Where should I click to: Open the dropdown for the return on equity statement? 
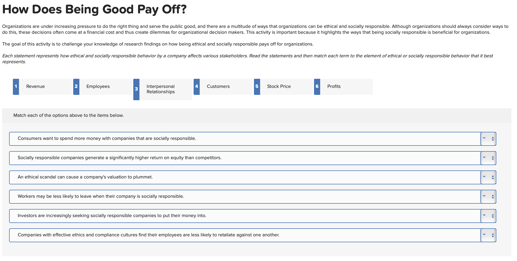click(484, 158)
